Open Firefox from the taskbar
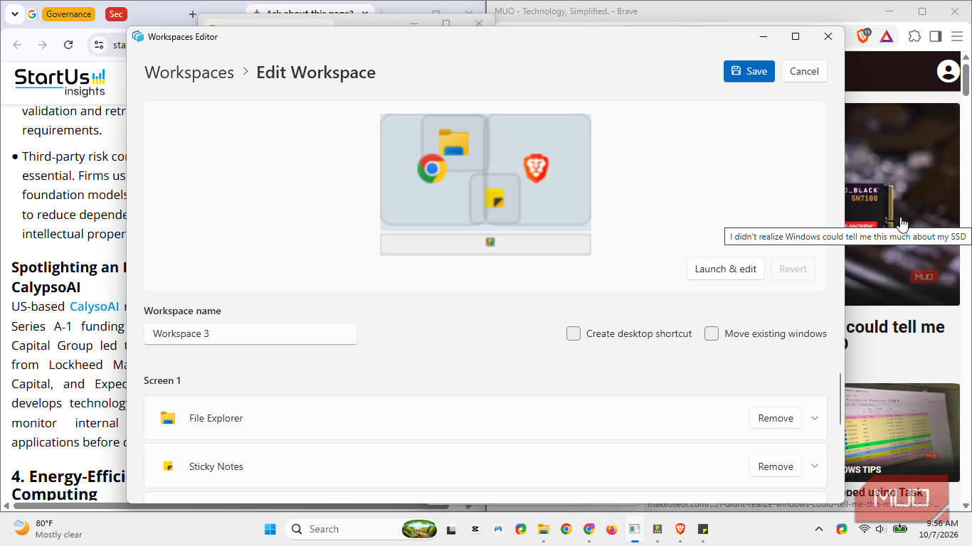Viewport: 972px width, 546px height. tap(612, 529)
